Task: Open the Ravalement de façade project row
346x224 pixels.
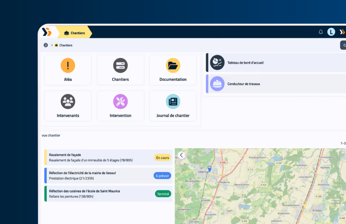Action: (108, 158)
